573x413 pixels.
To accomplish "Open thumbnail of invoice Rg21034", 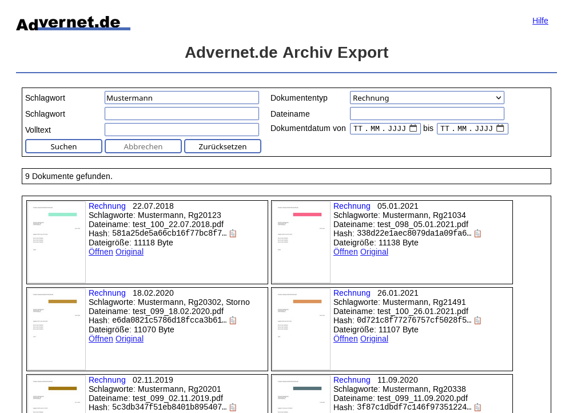I will tap(301, 243).
